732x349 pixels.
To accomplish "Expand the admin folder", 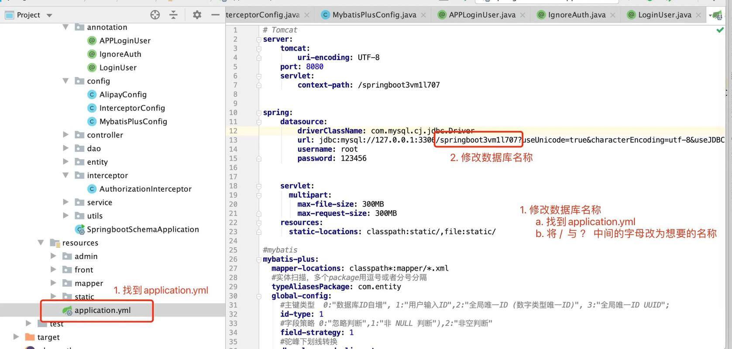I will tap(53, 256).
